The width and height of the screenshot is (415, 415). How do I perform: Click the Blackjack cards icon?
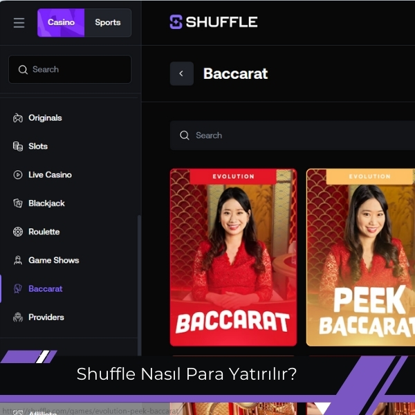click(x=18, y=203)
